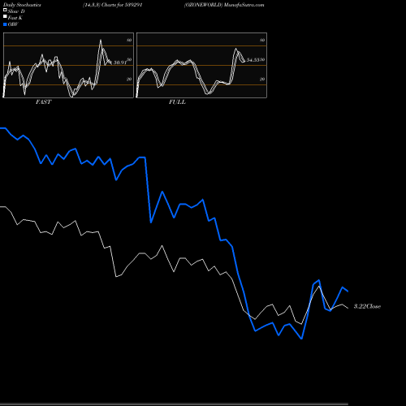Click the blue OBV legend swatch
This screenshot has height=406, width=406.
pyautogui.click(x=5, y=24)
